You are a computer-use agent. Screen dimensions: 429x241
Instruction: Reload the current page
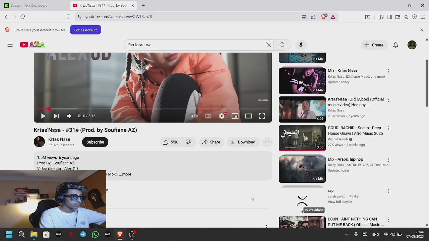23,17
